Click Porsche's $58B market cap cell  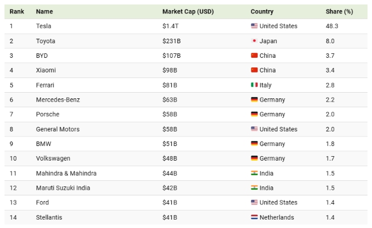(x=170, y=115)
